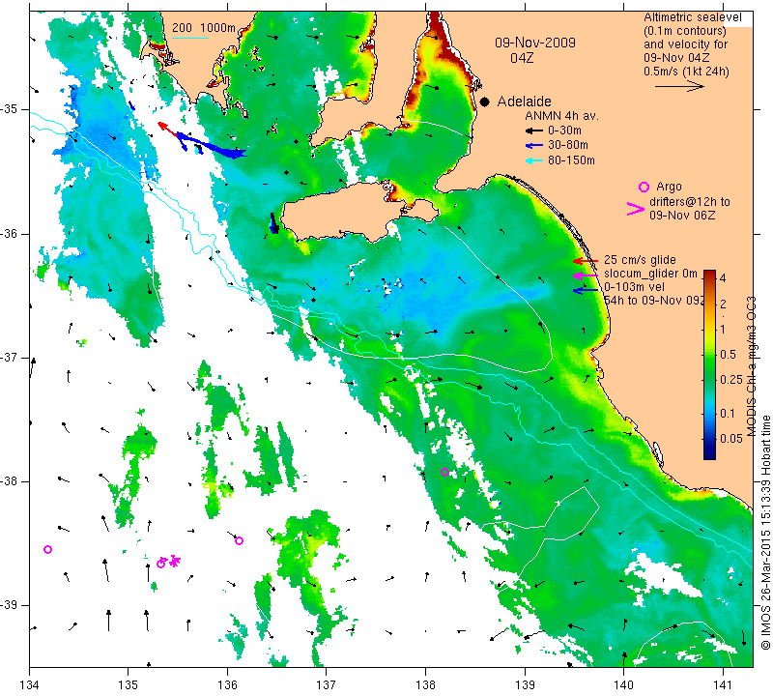773x696 pixels.
Task: Click the 'slocum_glider 0m' label
Action: point(650,274)
